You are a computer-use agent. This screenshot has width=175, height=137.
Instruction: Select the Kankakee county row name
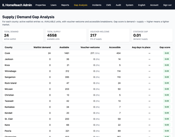click(x=10, y=107)
